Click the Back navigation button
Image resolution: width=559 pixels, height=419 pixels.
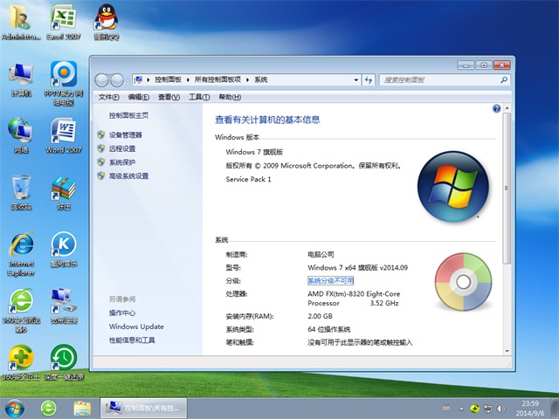pos(101,80)
